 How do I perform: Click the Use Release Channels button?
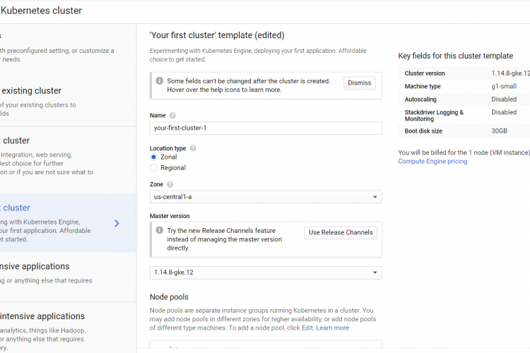(341, 232)
